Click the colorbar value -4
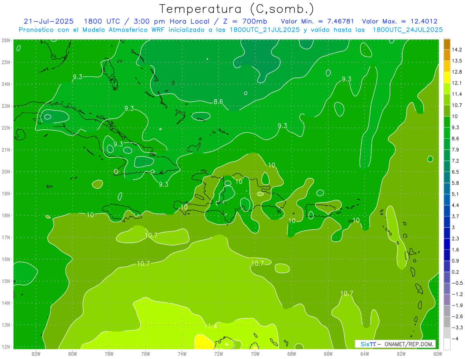This screenshot has width=465, height=359. [x=455, y=338]
